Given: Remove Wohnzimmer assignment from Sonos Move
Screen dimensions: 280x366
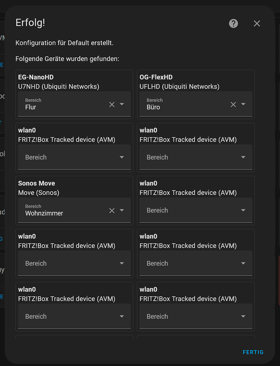Looking at the screenshot, I should [112, 210].
